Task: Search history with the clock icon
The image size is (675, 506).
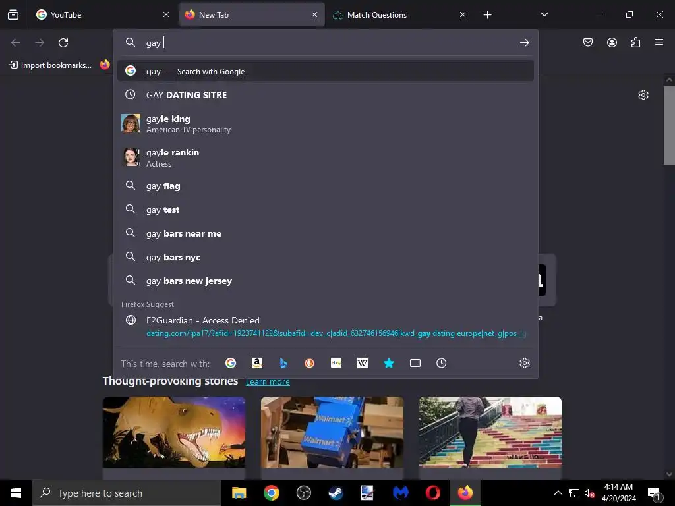Action: (441, 363)
